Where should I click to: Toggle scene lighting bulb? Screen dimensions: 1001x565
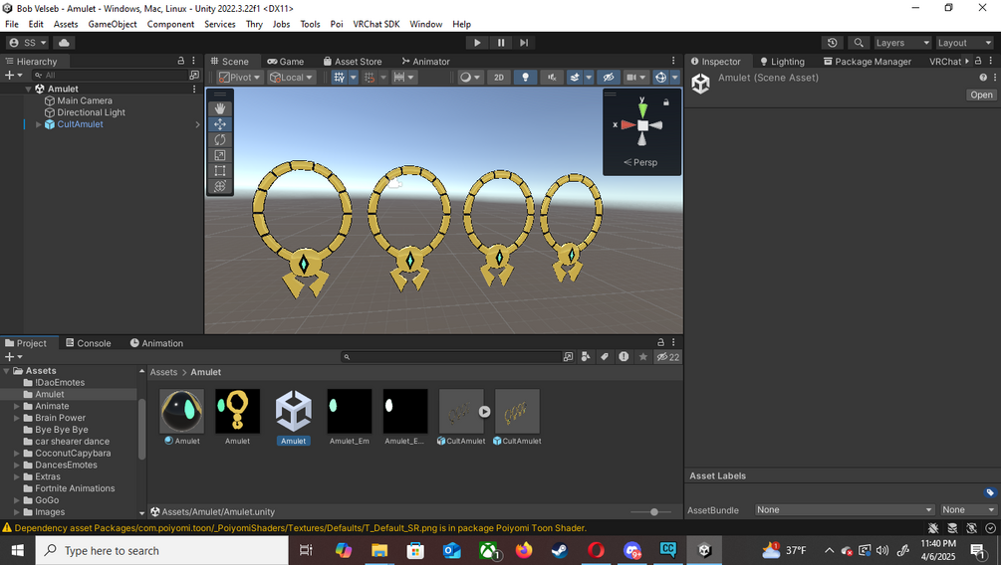[x=525, y=78]
